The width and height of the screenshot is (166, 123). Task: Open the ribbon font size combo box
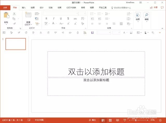pos(82,14)
